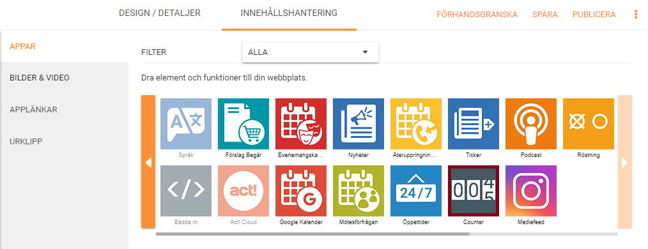The width and height of the screenshot is (648, 249).
Task: Choose the Evenemangskalender app icon
Action: click(301, 124)
